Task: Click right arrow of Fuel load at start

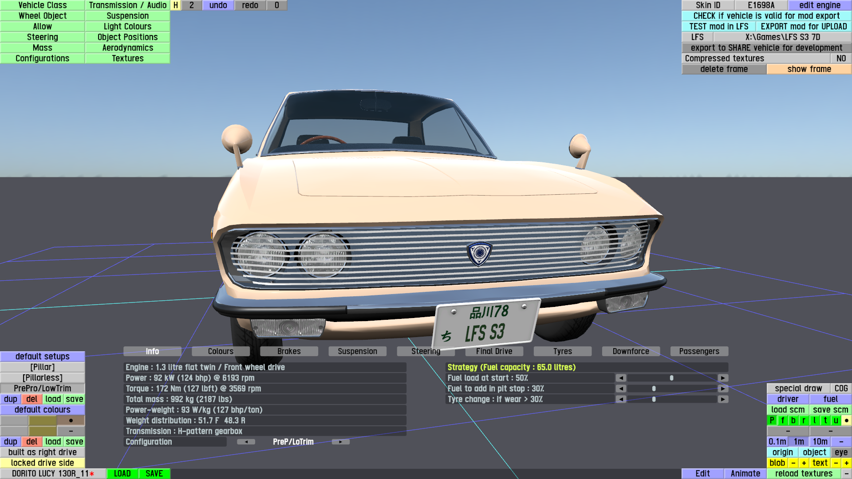Action: click(723, 378)
